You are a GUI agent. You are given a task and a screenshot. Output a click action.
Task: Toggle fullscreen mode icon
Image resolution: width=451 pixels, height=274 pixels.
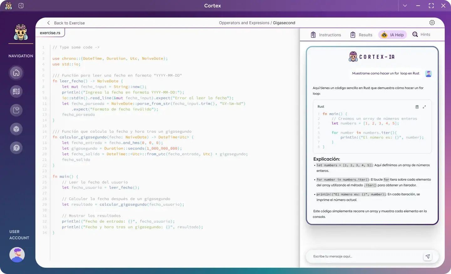431,6
